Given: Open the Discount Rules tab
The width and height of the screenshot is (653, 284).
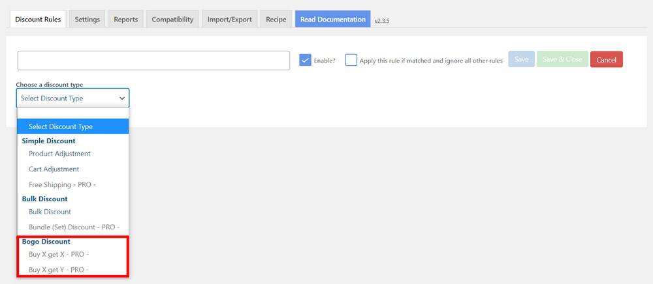Looking at the screenshot, I should tap(38, 20).
